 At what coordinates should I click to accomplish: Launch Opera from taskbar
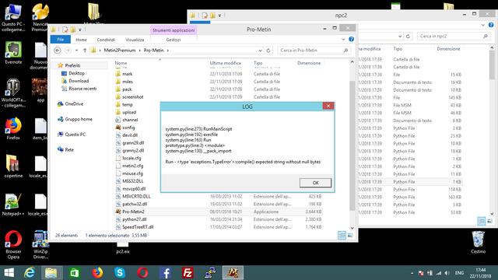(142, 273)
